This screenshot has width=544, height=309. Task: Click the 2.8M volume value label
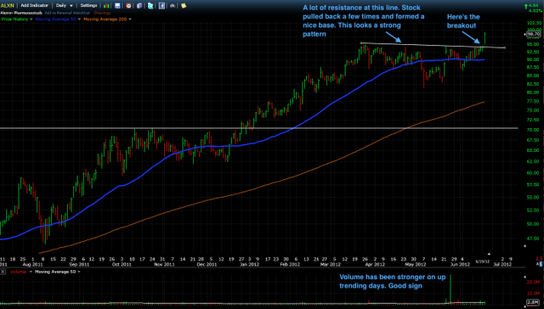point(533,302)
